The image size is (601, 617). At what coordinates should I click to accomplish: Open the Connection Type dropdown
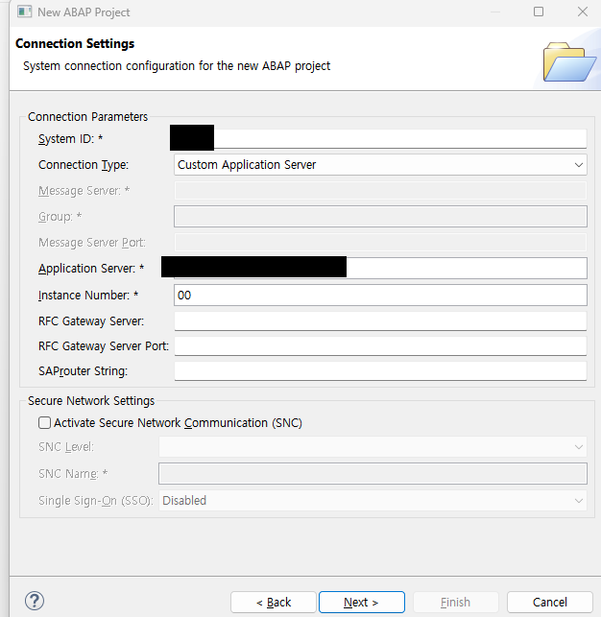(x=380, y=164)
